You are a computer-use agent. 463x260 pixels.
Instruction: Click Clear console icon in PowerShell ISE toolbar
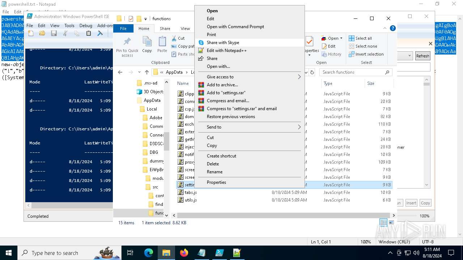[100, 33]
